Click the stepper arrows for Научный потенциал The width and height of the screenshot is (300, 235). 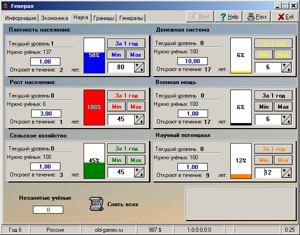tap(287, 173)
